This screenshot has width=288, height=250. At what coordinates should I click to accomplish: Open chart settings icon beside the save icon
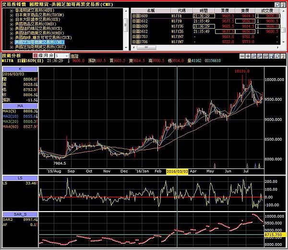(x=265, y=56)
